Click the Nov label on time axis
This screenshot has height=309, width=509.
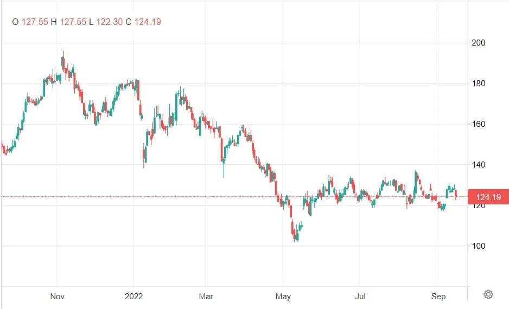click(x=57, y=296)
